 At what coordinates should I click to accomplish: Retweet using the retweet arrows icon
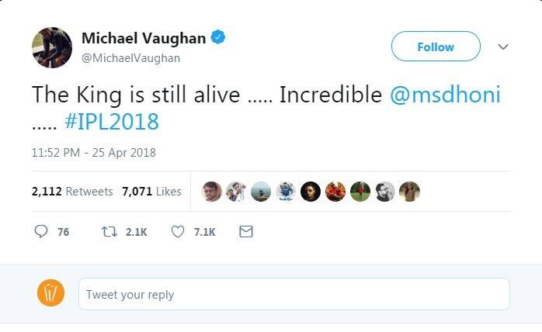[109, 231]
